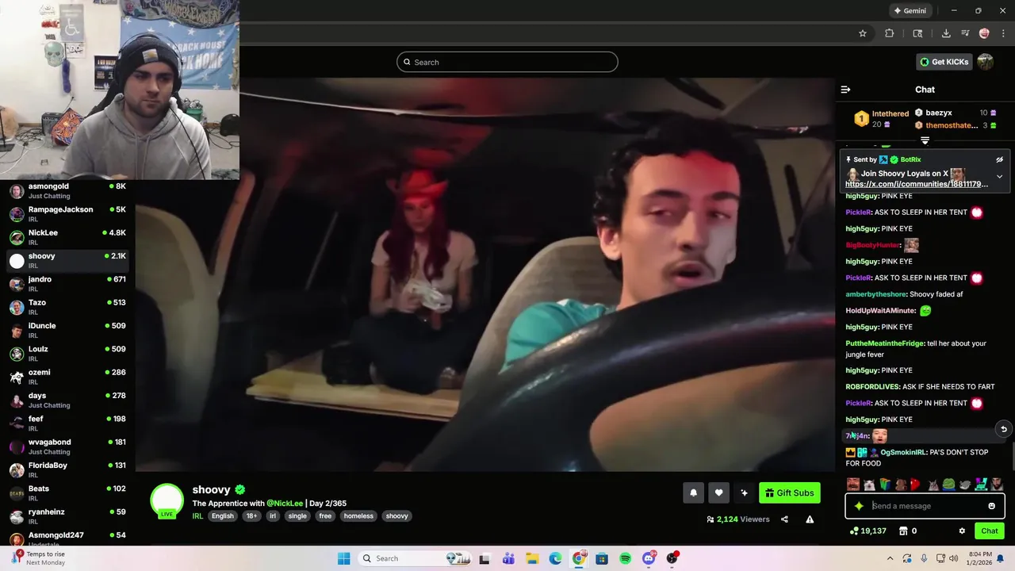1015x571 pixels.
Task: Click the white cat quick emote
Action: tap(869, 485)
